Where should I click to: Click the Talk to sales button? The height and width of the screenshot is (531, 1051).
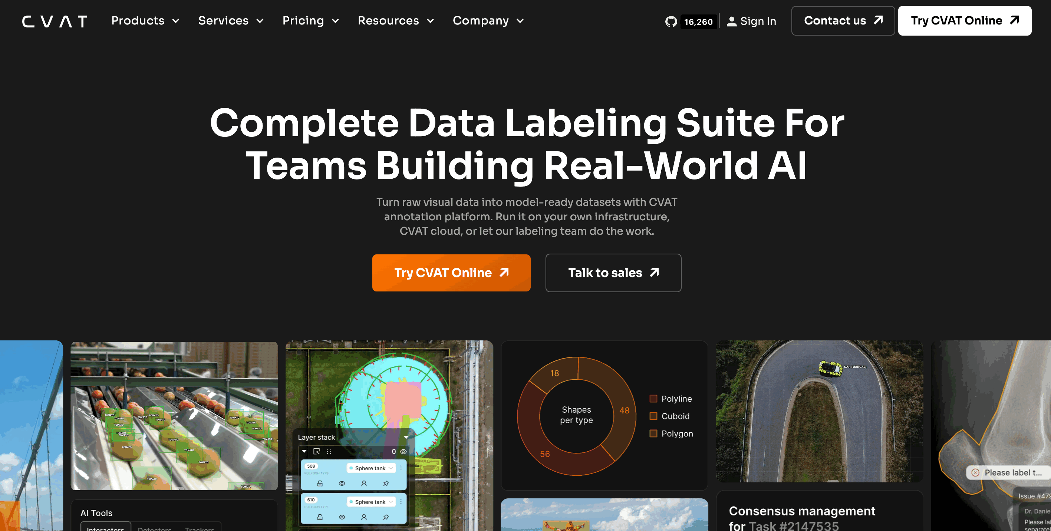[613, 273]
